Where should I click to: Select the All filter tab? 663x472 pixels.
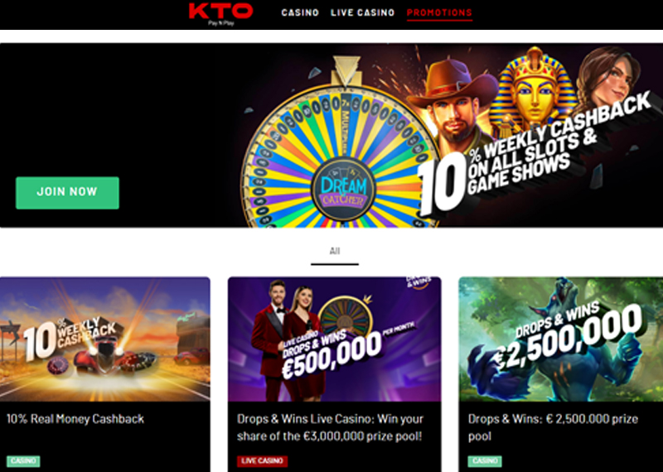coord(335,251)
